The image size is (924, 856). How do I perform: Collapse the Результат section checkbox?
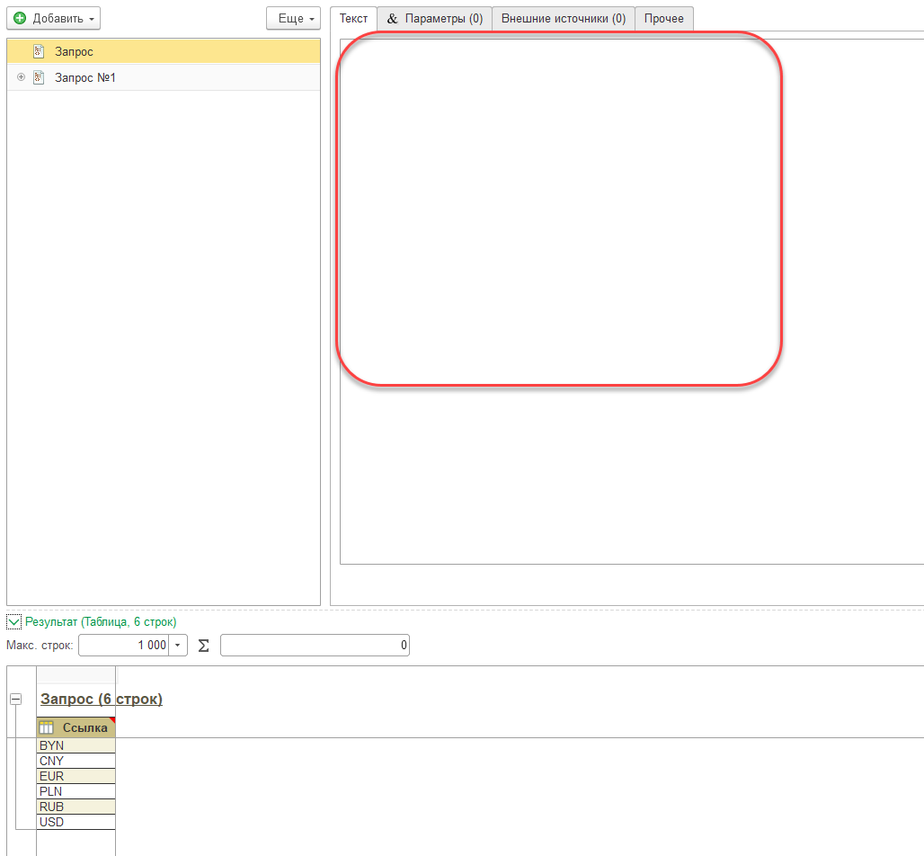tap(13, 621)
